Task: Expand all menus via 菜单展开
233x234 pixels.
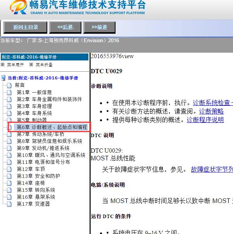Action: tap(16, 65)
